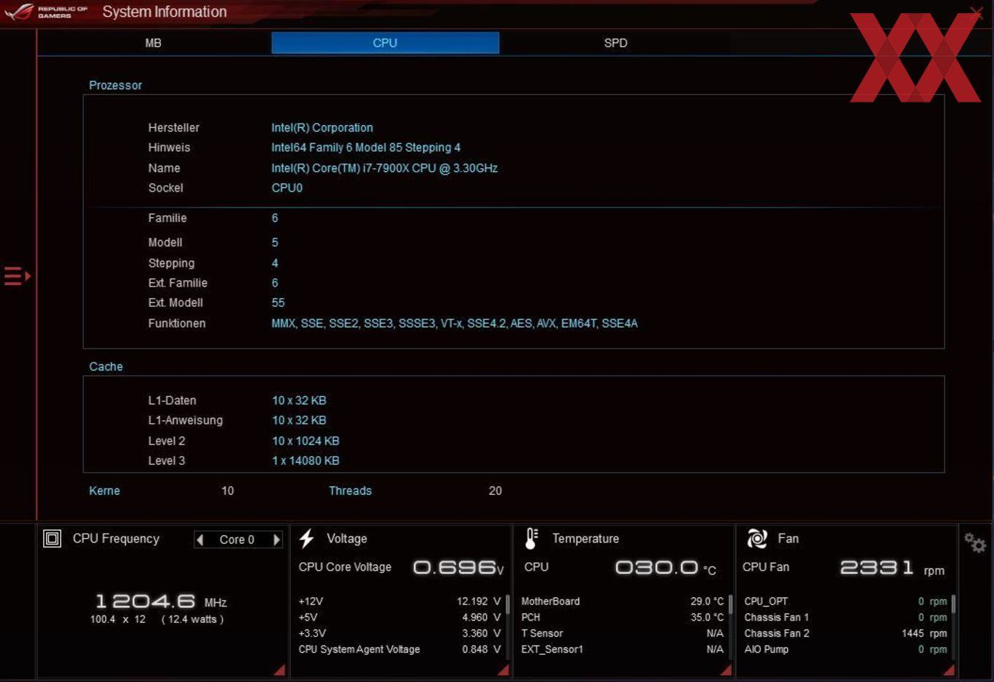Screen dimensions: 994x682
Task: Click the Prozessor section heading
Action: coord(115,86)
